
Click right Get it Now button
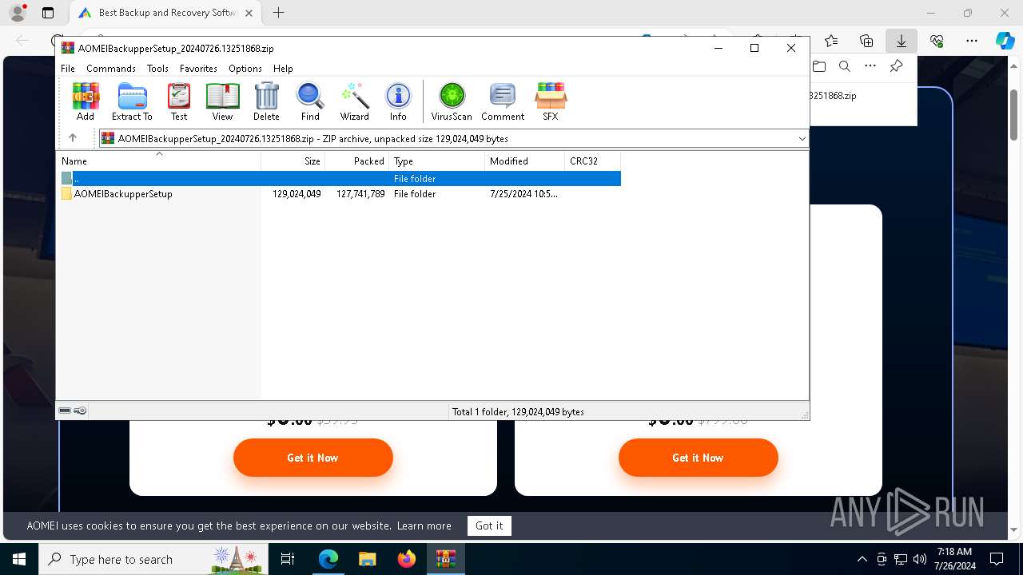click(699, 458)
